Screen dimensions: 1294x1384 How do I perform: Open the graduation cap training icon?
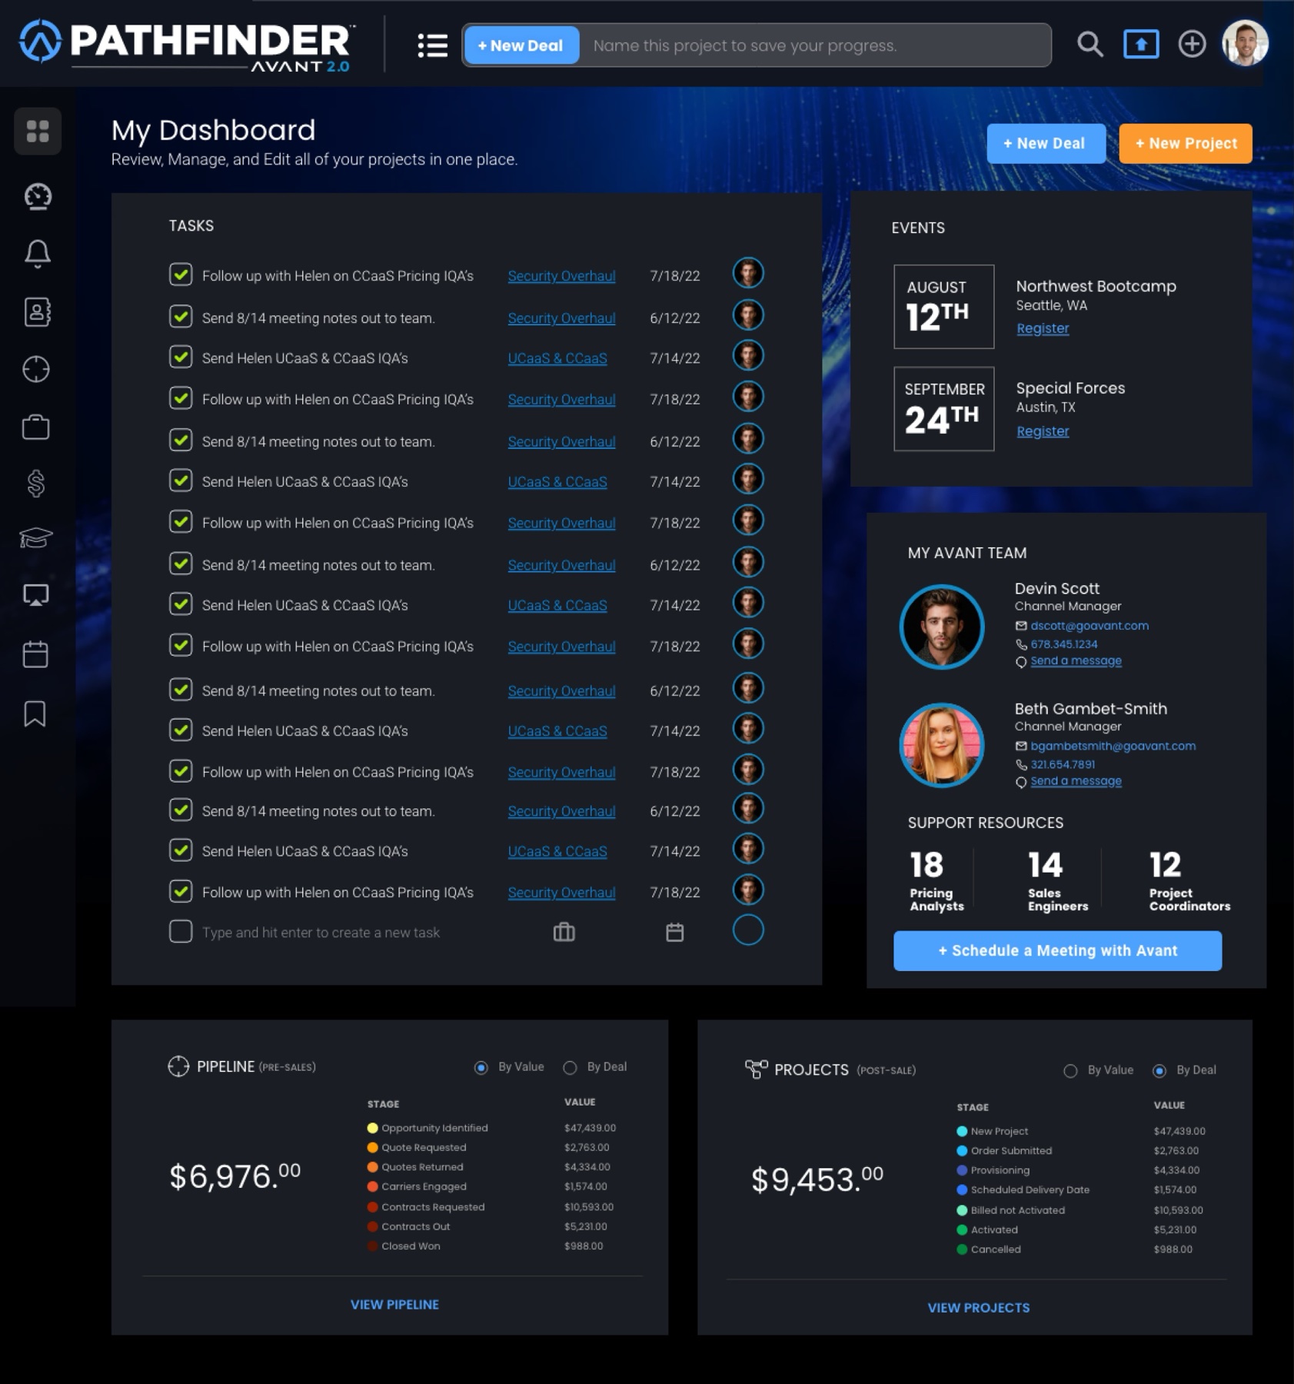(x=36, y=537)
